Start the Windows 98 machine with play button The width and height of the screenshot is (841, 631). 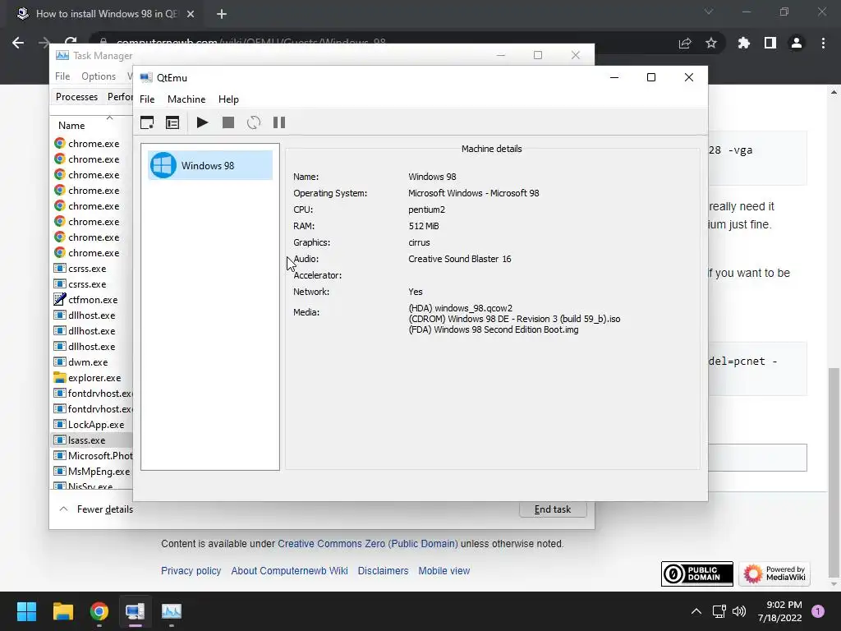click(x=202, y=122)
